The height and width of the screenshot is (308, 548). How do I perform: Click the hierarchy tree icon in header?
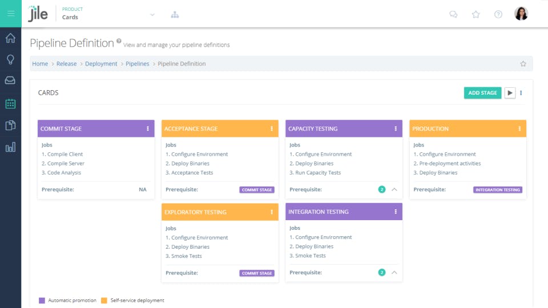[175, 14]
